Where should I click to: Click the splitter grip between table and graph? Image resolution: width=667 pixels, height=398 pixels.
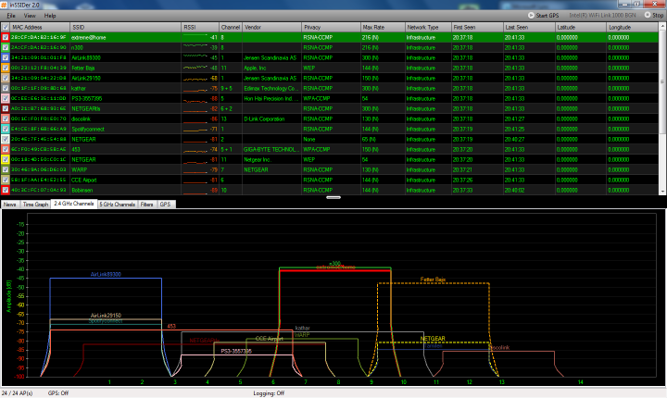(333, 197)
